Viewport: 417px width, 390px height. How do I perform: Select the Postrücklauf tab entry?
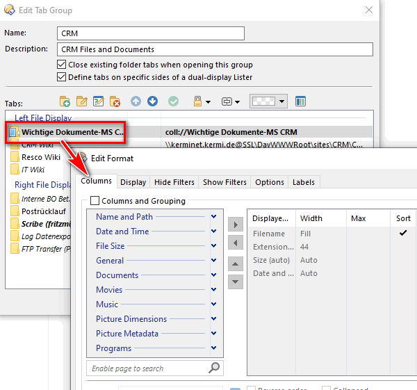(44, 211)
